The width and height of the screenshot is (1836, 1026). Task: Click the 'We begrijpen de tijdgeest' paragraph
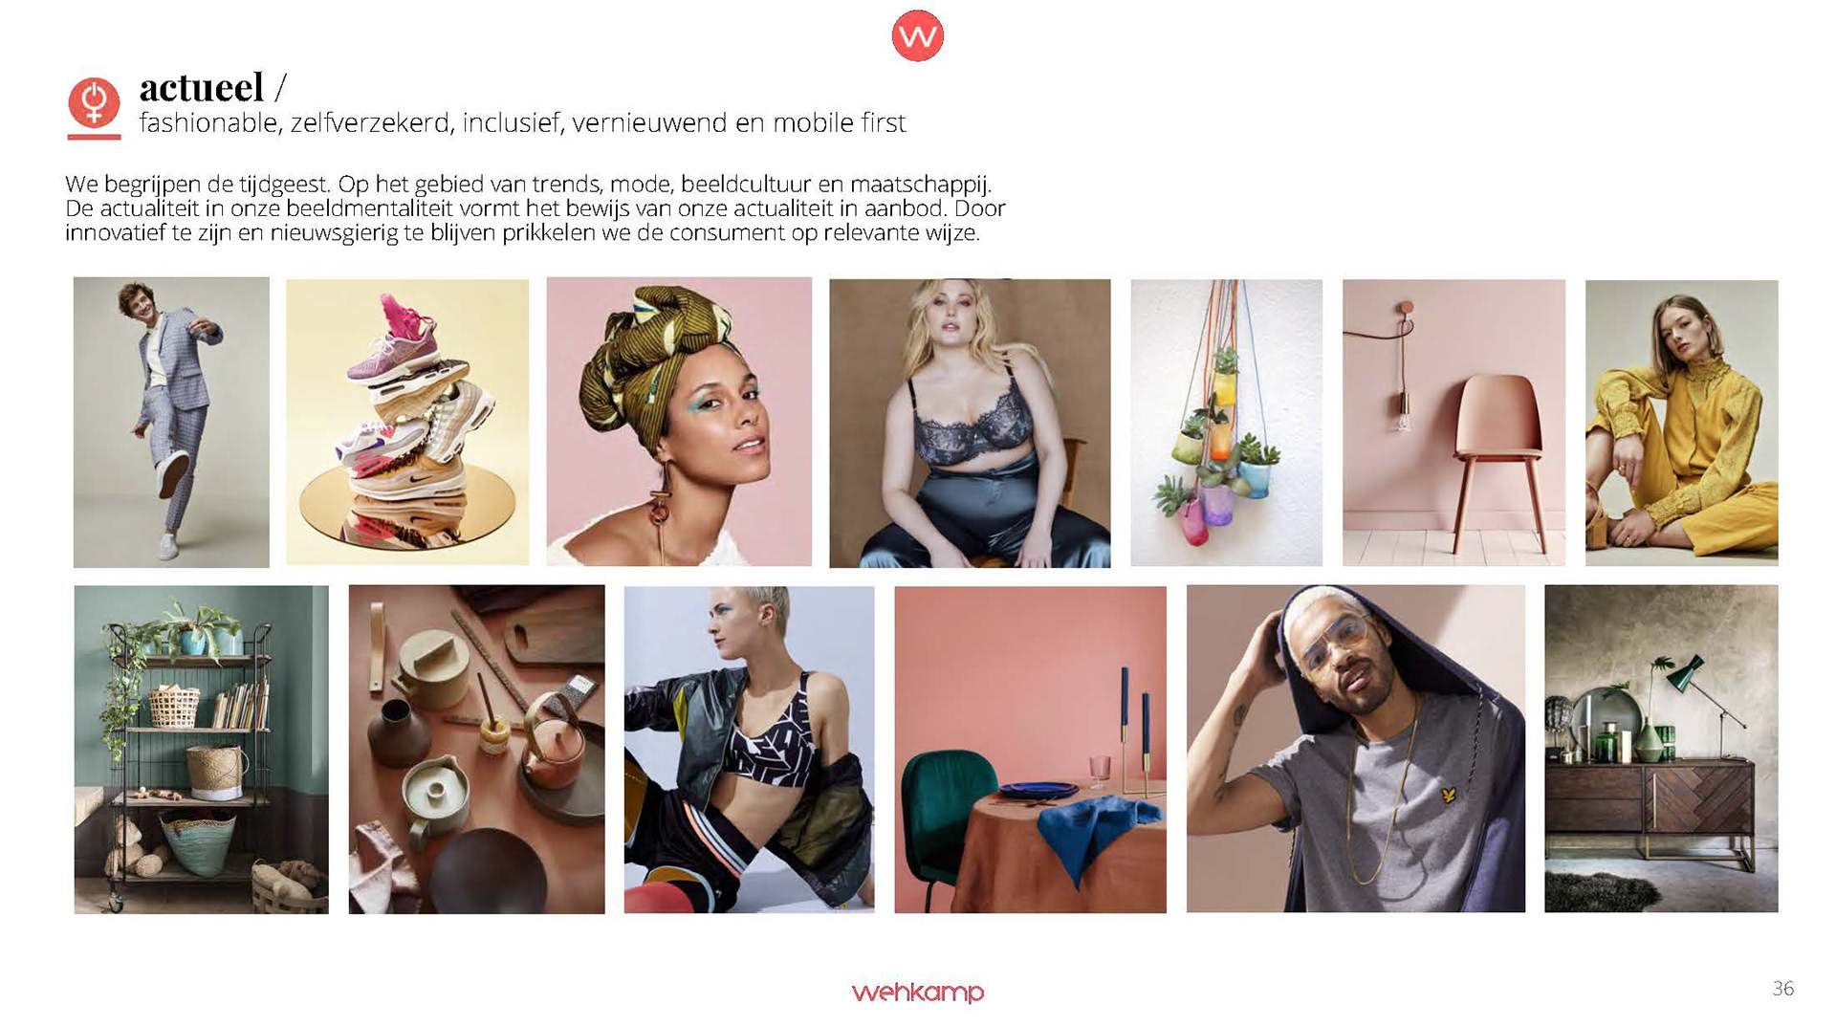pyautogui.click(x=535, y=208)
